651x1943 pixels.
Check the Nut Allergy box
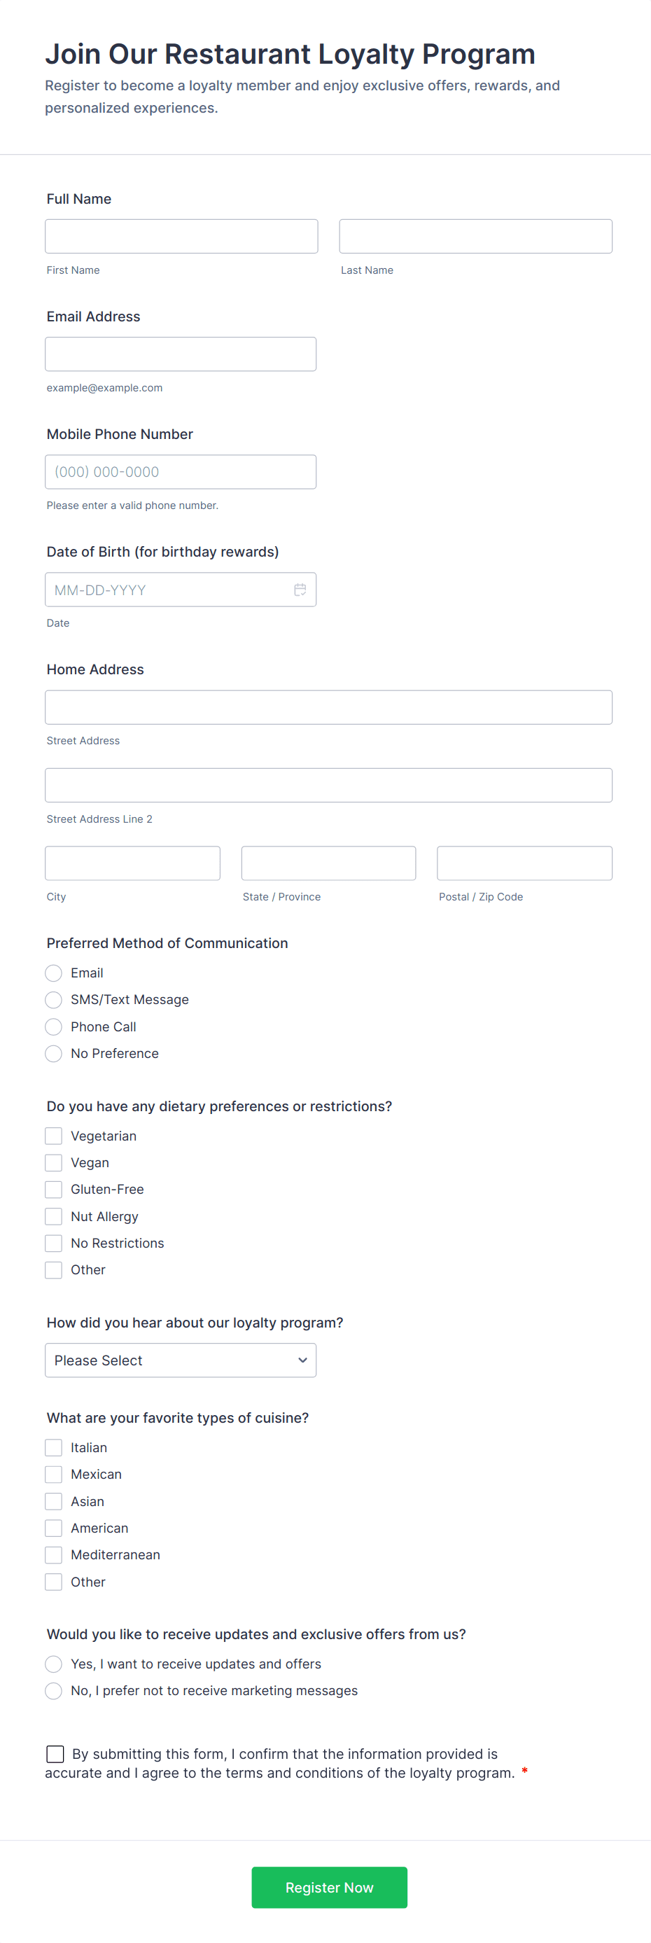[x=54, y=1216]
